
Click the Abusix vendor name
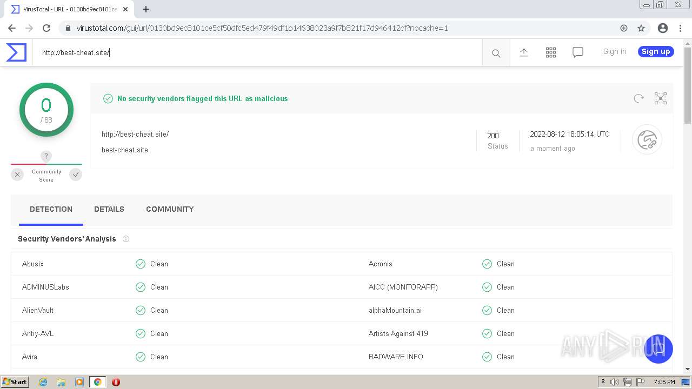pos(33,264)
